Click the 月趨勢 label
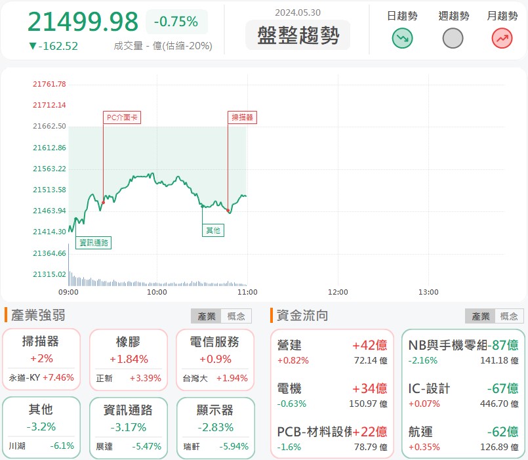This screenshot has height=460, width=528. [x=502, y=16]
